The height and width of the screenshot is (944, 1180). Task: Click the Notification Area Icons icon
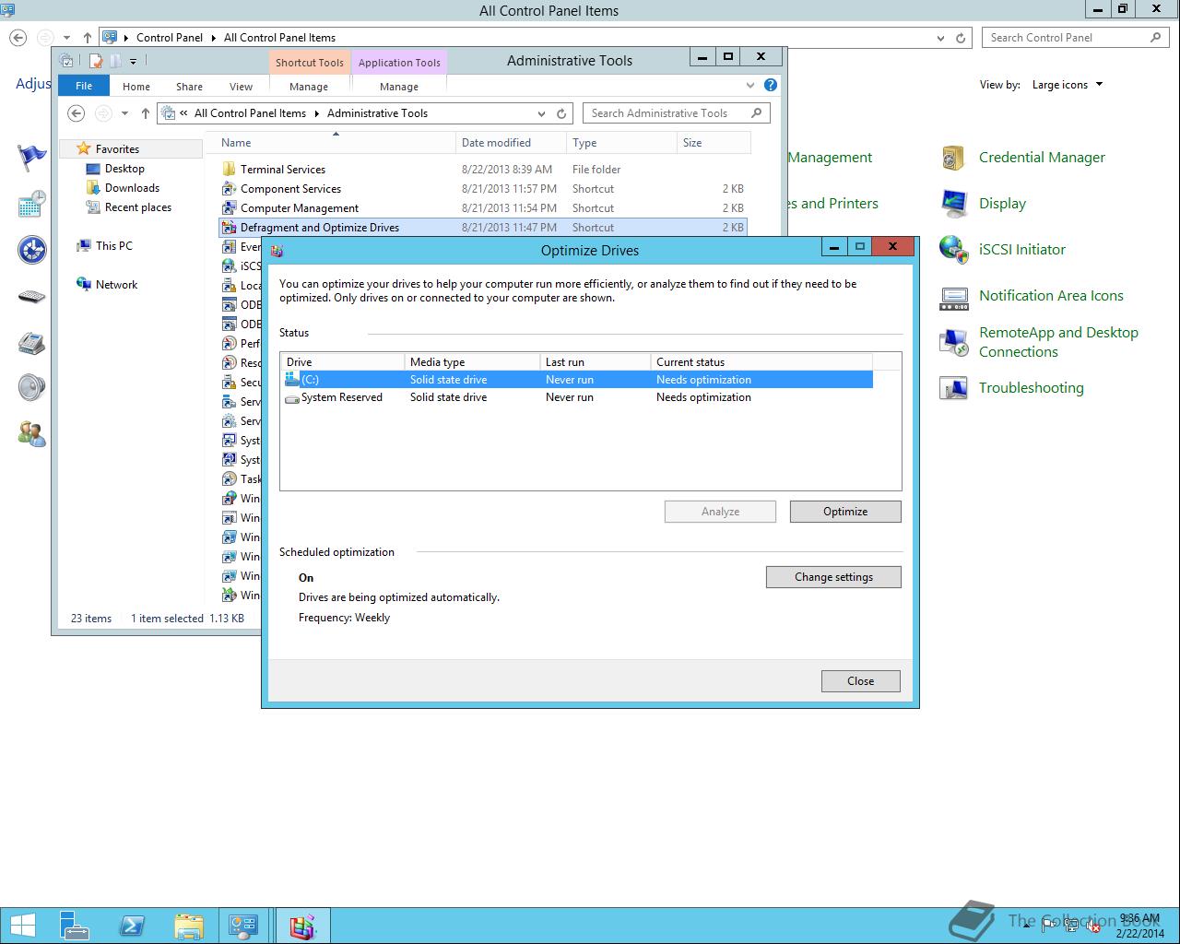click(x=953, y=297)
